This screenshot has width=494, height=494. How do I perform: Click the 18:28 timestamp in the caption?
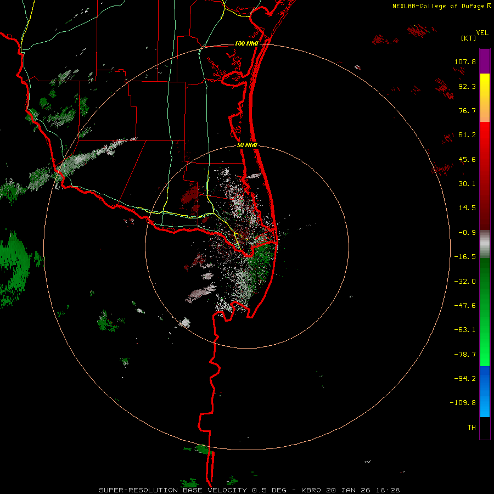coord(389,490)
